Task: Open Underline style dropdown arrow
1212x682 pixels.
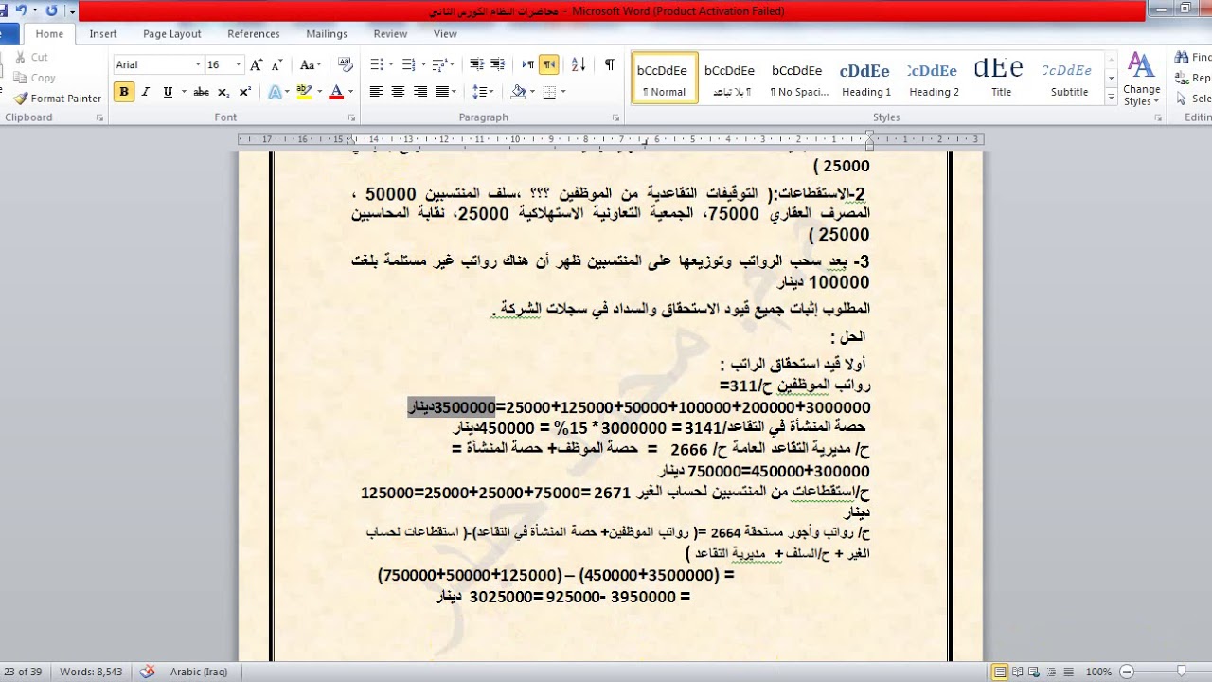Action: [182, 92]
